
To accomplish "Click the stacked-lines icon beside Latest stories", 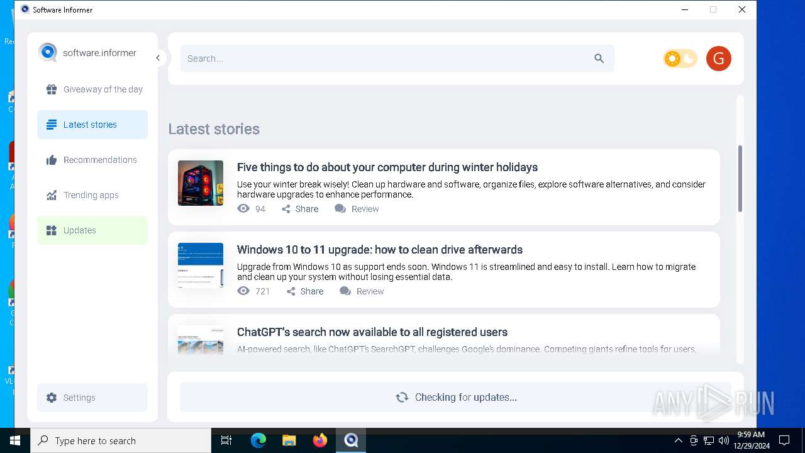I will click(x=52, y=125).
